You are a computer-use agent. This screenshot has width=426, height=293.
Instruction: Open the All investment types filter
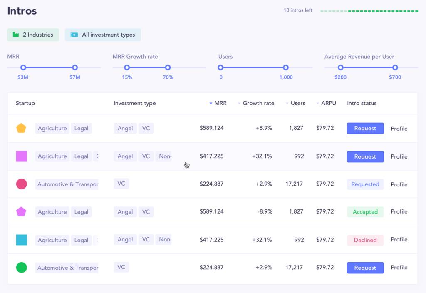[x=103, y=35]
